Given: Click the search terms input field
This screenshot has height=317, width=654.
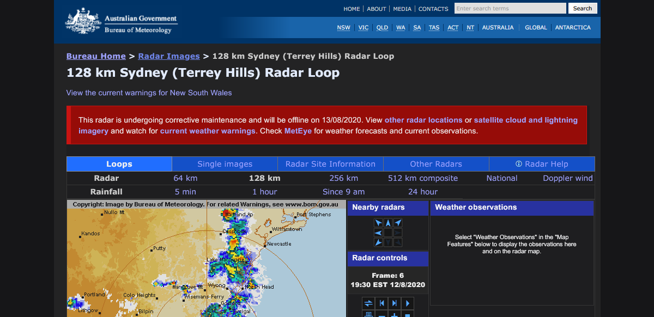Looking at the screenshot, I should (510, 8).
